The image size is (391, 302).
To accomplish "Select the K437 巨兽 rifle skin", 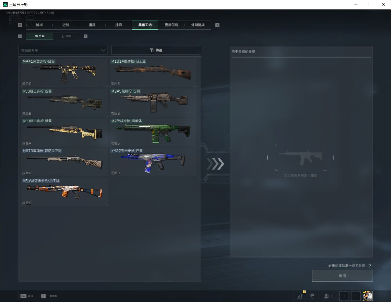I will point(153,162).
